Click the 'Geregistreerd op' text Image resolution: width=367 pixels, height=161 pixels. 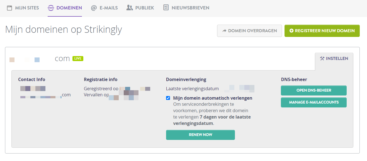[x=101, y=89]
